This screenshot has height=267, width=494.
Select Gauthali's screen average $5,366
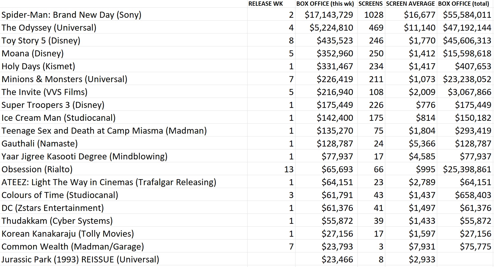422,144
